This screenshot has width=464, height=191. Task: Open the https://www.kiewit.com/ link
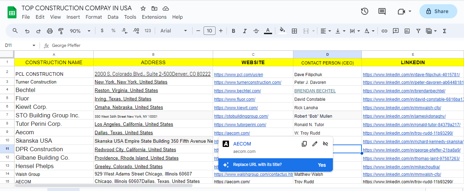(236, 108)
